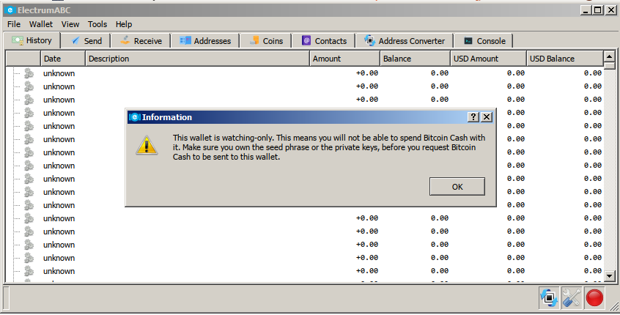Sort by the USD Amount column header
Screen dimensions: 620x315
(488, 59)
